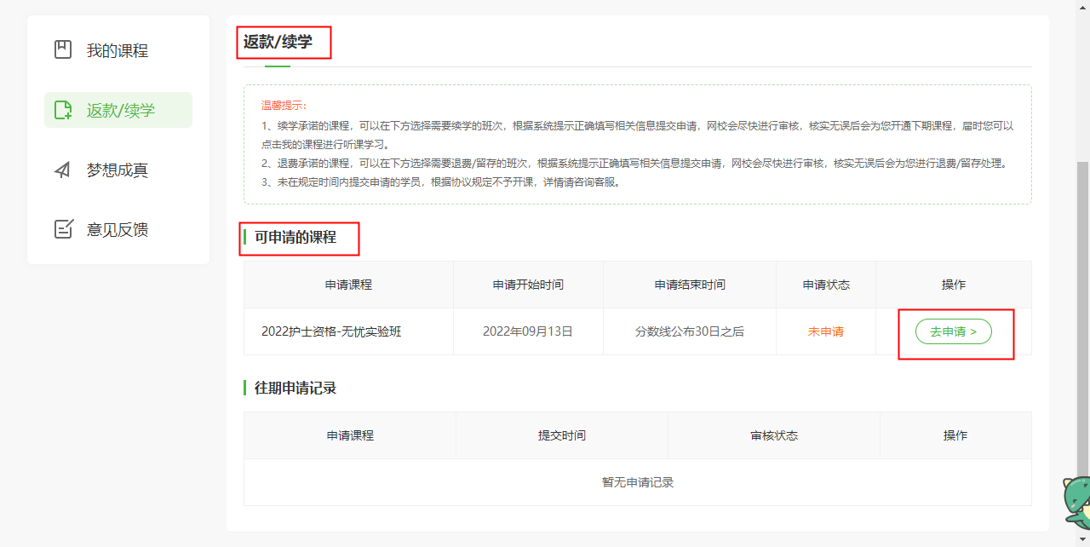Select the 2022护士资格-无忧实验班 course cell
1090x547 pixels.
(x=331, y=331)
